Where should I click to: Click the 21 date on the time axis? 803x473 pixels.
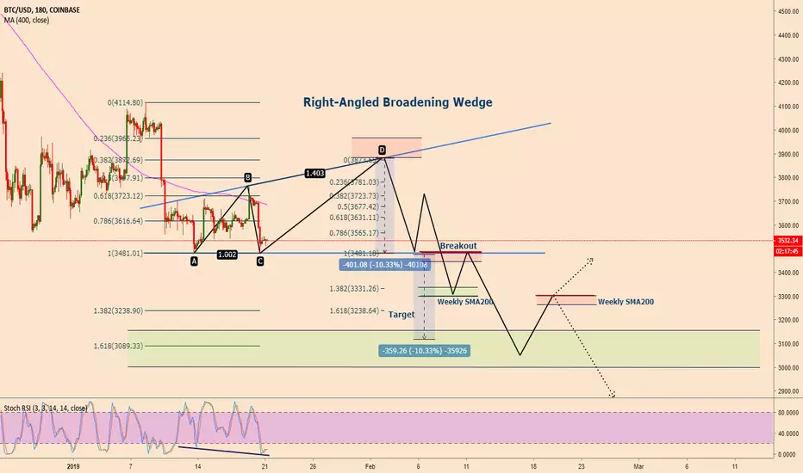pos(265,466)
